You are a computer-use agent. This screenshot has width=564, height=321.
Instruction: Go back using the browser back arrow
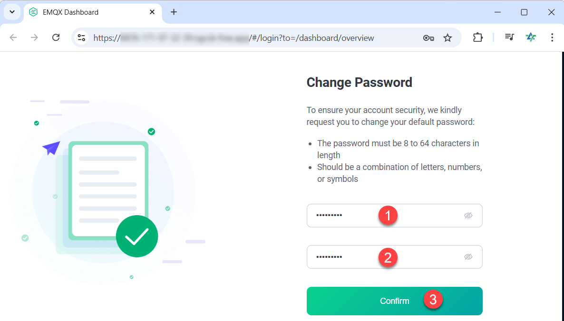click(13, 38)
